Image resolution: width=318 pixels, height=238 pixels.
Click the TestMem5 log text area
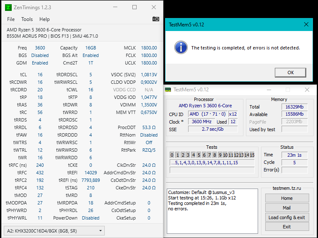[212, 211]
